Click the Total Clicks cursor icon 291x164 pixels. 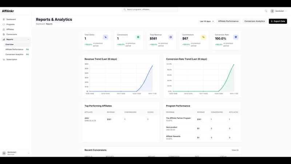105,37
